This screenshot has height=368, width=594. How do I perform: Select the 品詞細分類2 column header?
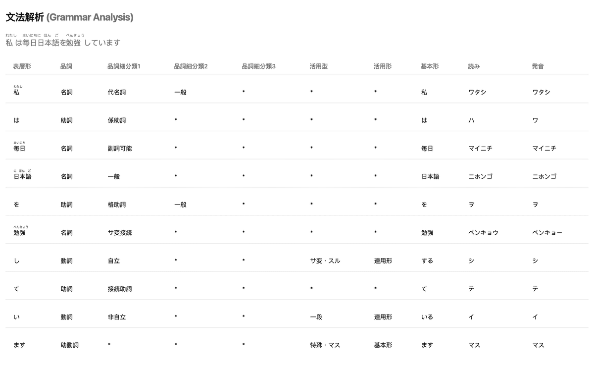[x=191, y=66]
